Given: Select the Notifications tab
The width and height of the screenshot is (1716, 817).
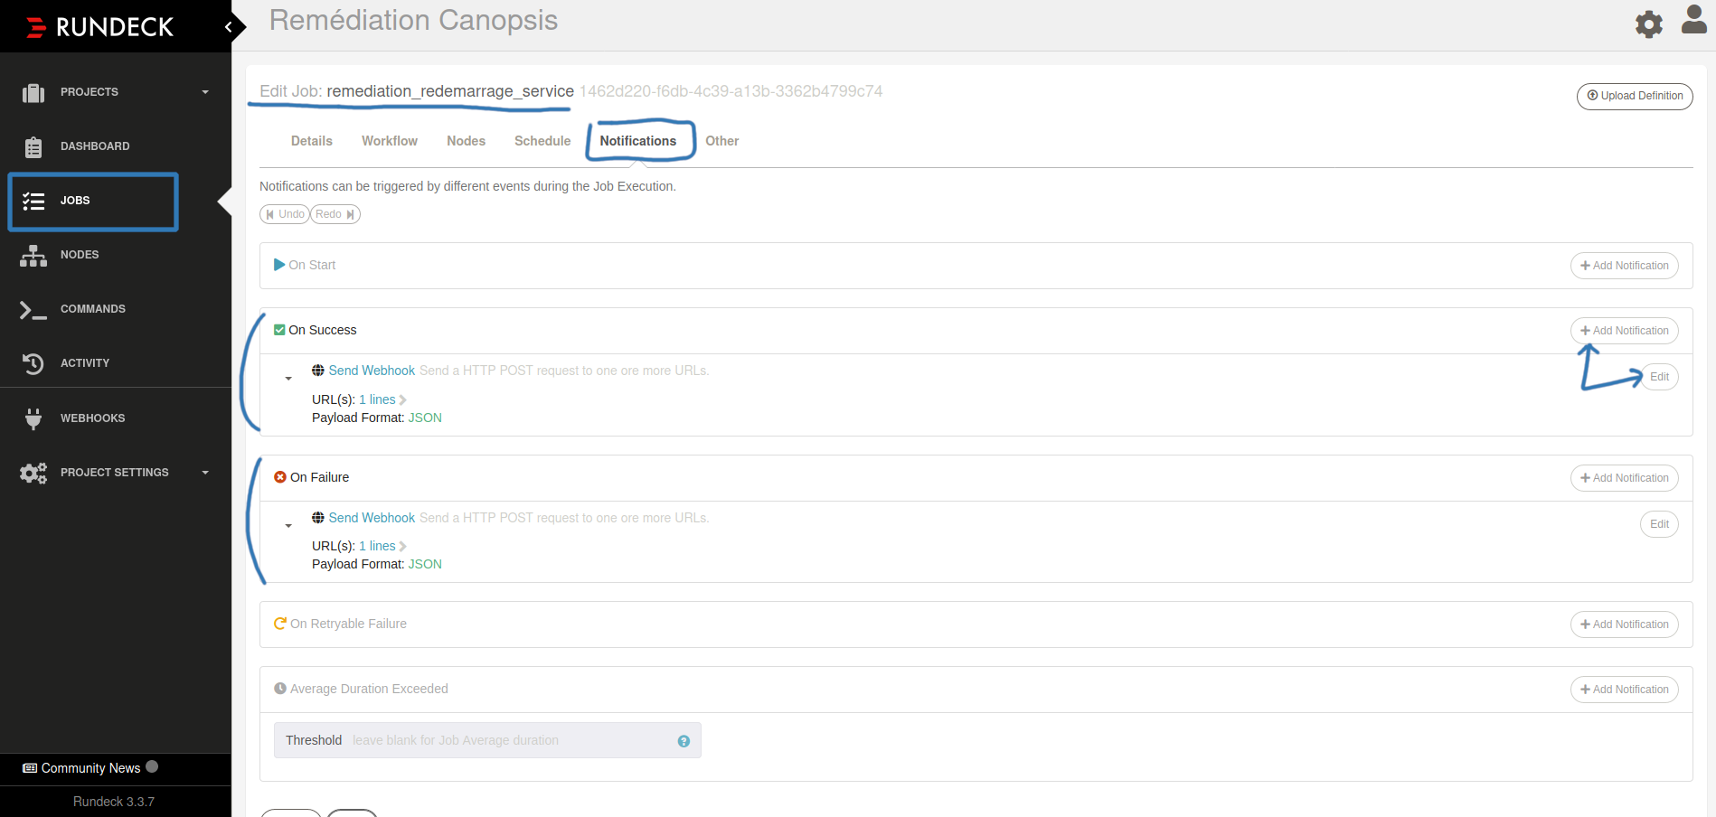Looking at the screenshot, I should [x=637, y=141].
